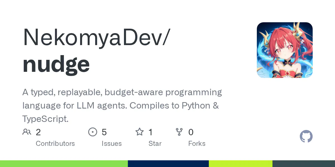Click the Contributors label
The width and height of the screenshot is (335, 167).
[x=55, y=144]
